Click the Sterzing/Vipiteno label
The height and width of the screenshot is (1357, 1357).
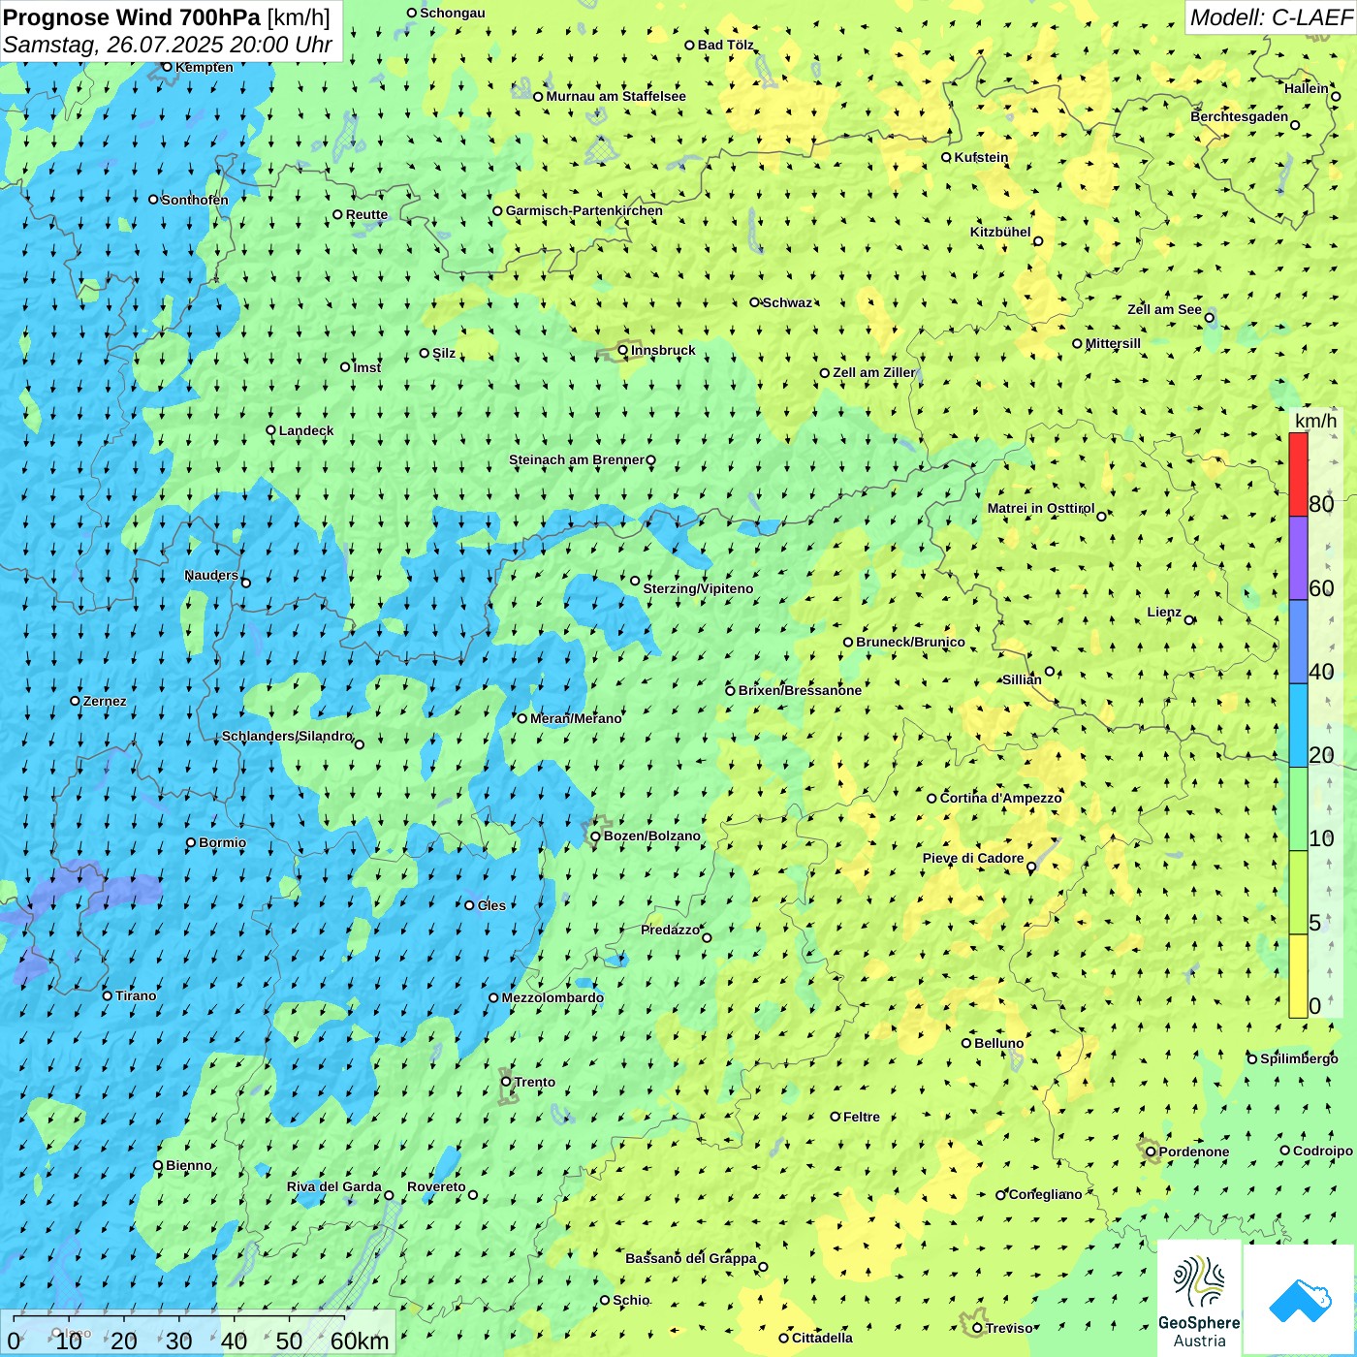698,588
